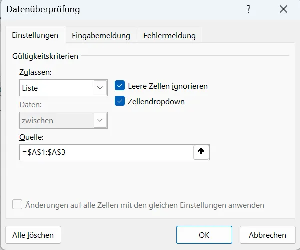Tick the Änderungen auf alle Zellen anwenden checkbox

click(x=17, y=204)
